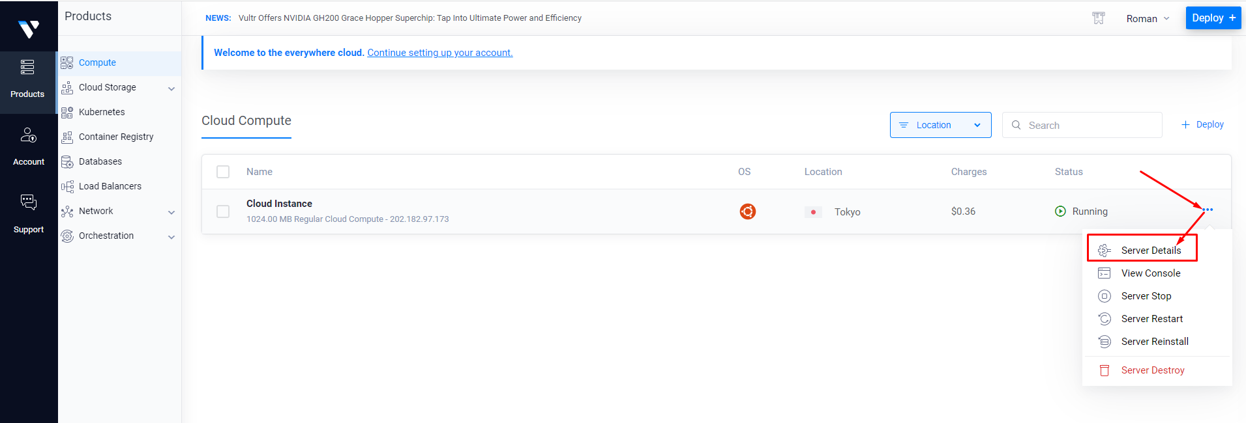
Task: Open the Vultr store icon in header
Action: coord(1099,18)
